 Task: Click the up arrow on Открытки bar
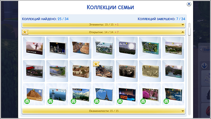coord(183,32)
